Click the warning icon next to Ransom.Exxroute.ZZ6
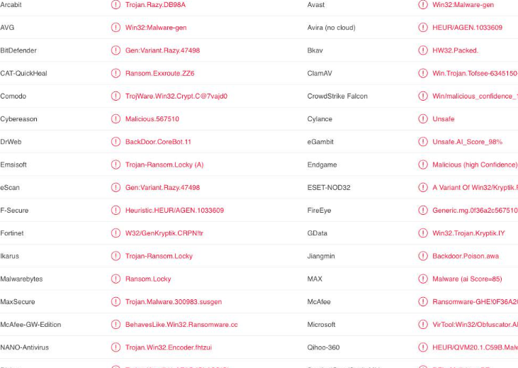 (116, 73)
